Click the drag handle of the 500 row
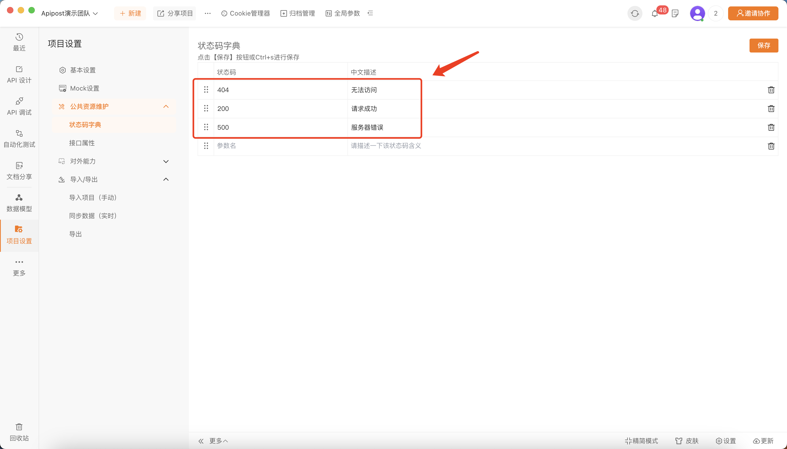Viewport: 787px width, 449px height. (x=206, y=127)
